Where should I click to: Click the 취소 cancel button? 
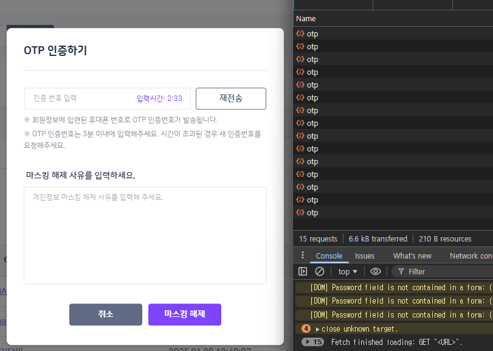pyautogui.click(x=106, y=315)
